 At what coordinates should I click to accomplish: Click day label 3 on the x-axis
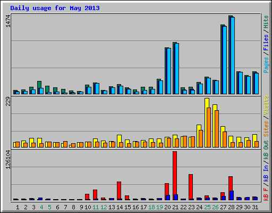[33, 207]
